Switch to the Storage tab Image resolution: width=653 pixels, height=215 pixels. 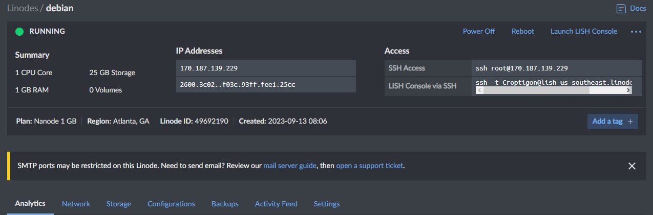click(119, 204)
